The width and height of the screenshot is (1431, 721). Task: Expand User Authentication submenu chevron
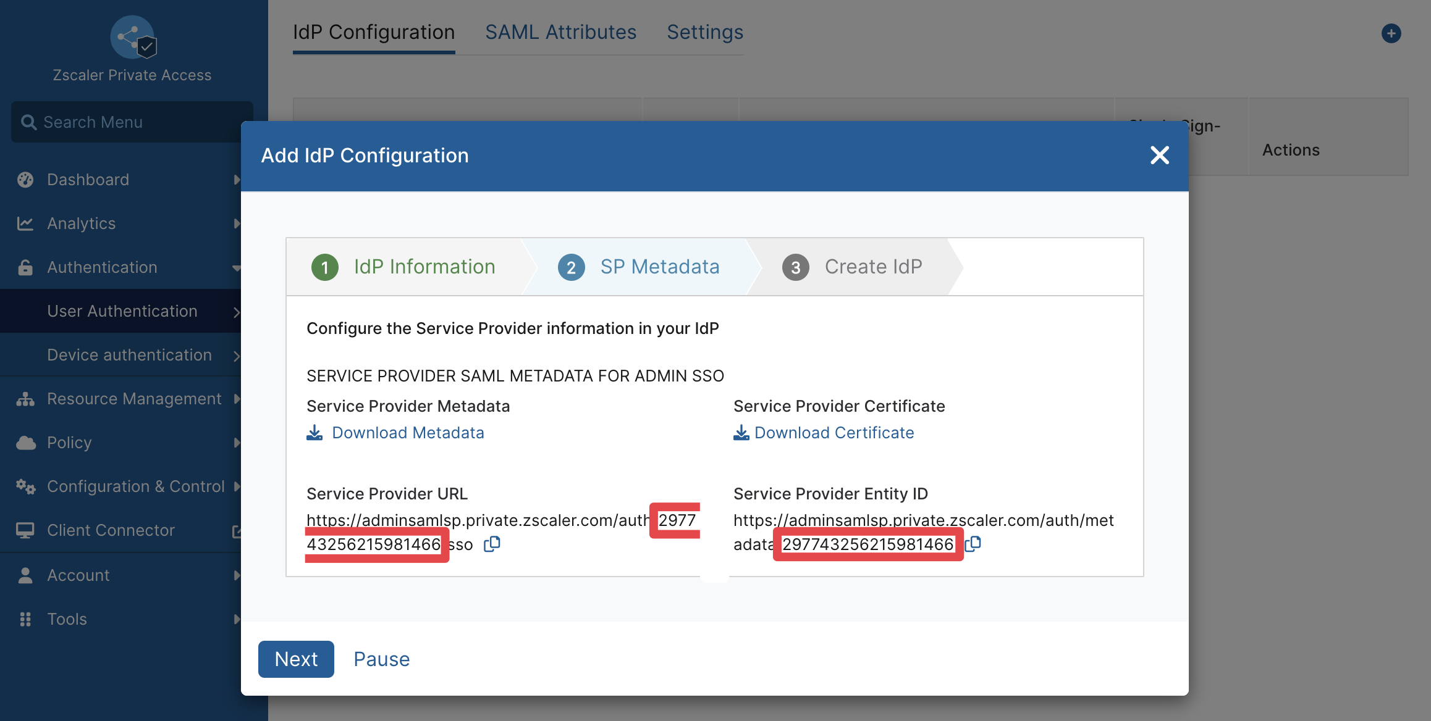pyautogui.click(x=236, y=312)
